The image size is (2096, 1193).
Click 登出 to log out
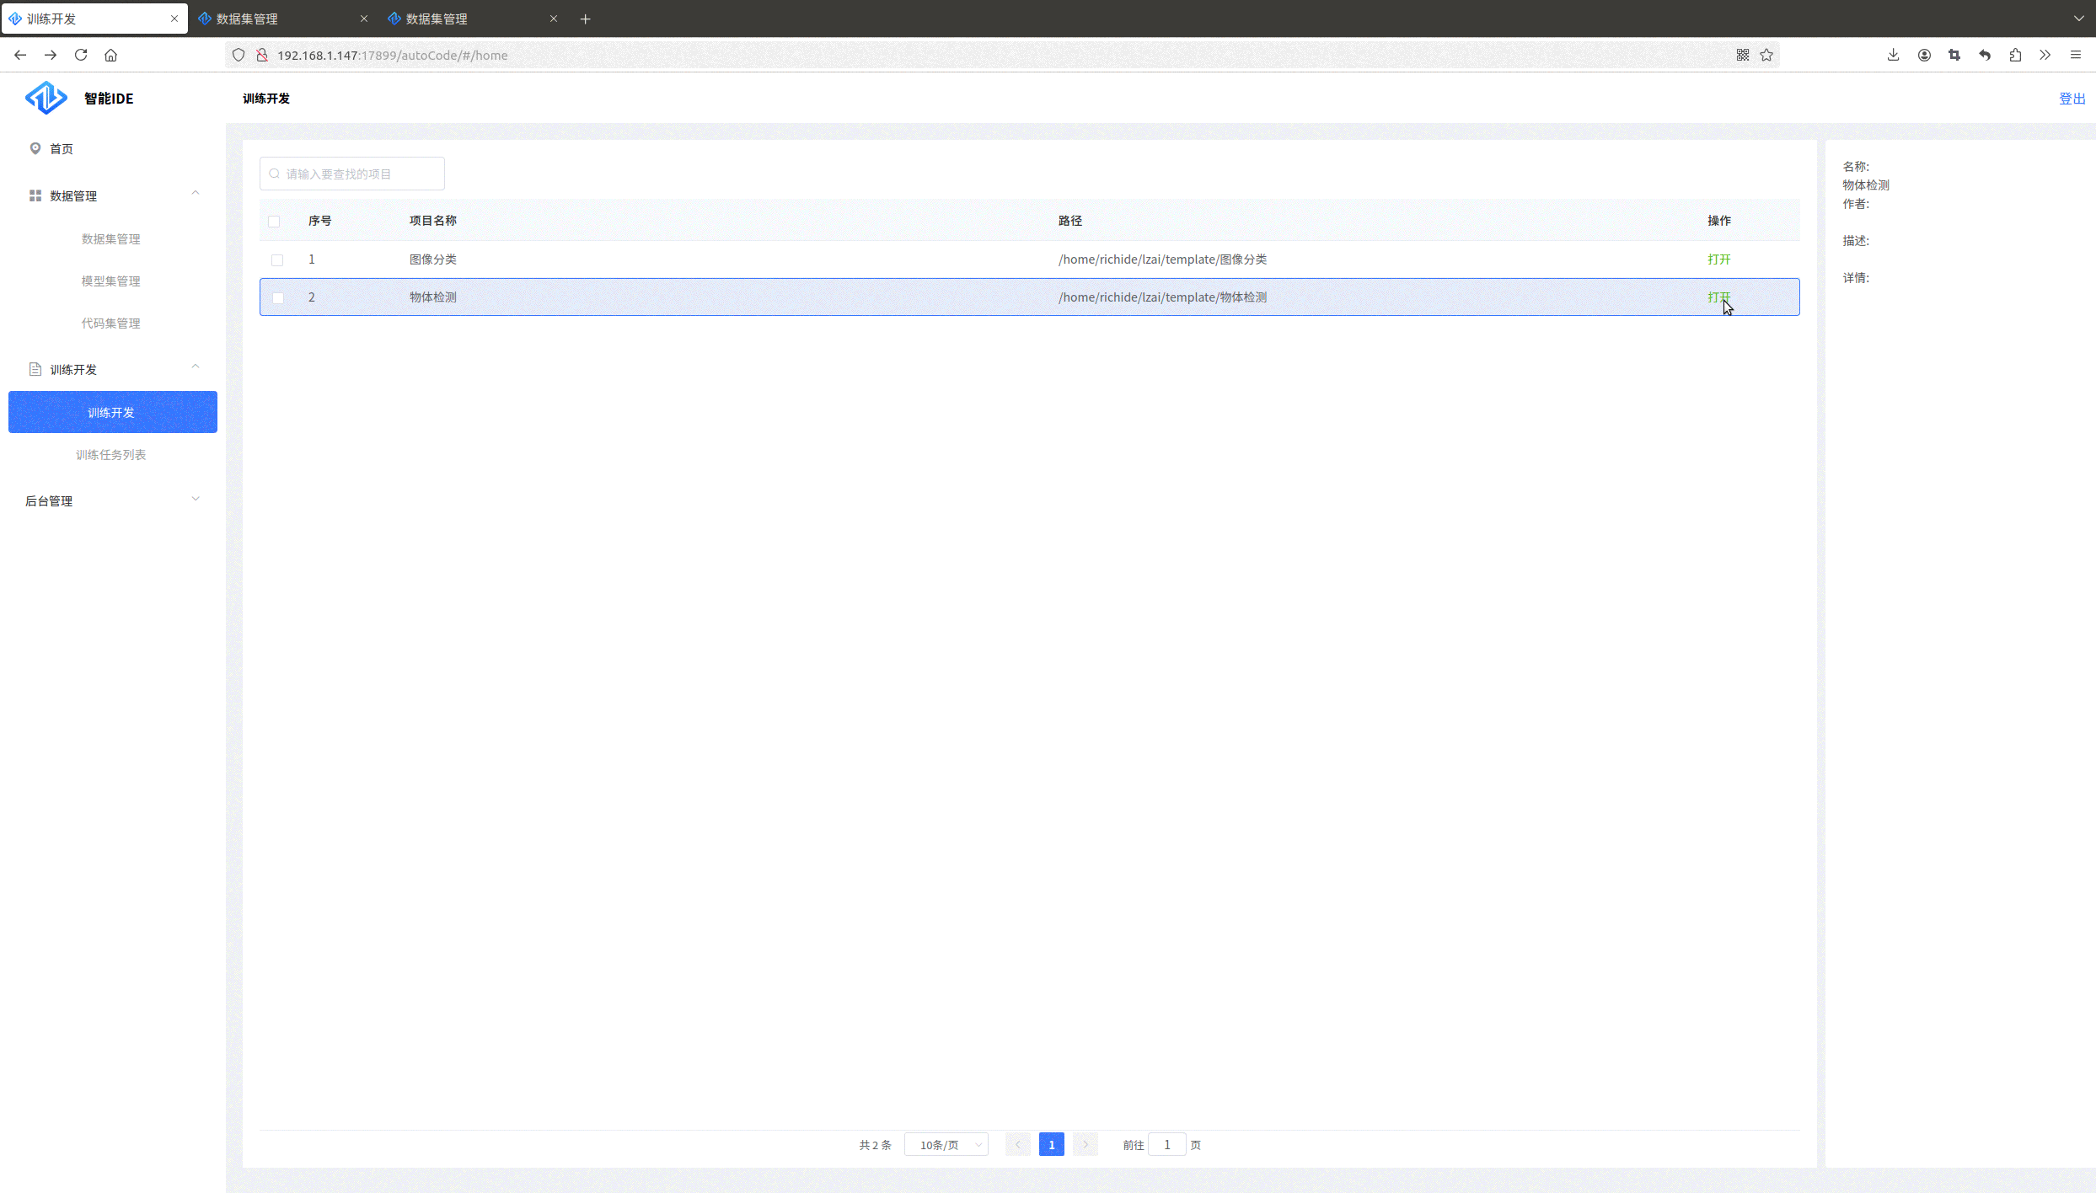[2072, 99]
